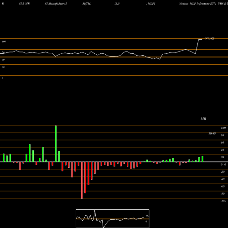Image resolution: width=228 pixels, height=228 pixels.
Task: Click the 19.45 MR value label
Action: coord(212,134)
